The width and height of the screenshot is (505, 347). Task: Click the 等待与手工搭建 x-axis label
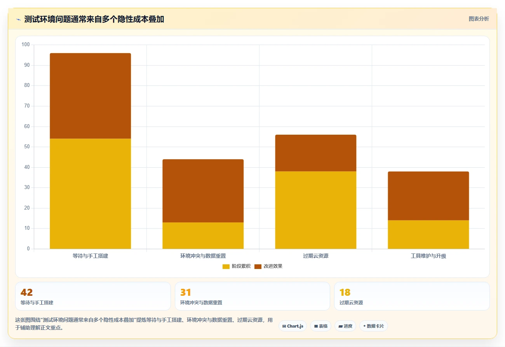(91, 256)
